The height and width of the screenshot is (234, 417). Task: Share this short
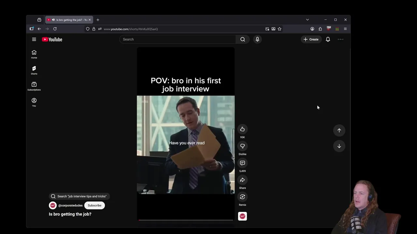(242, 180)
